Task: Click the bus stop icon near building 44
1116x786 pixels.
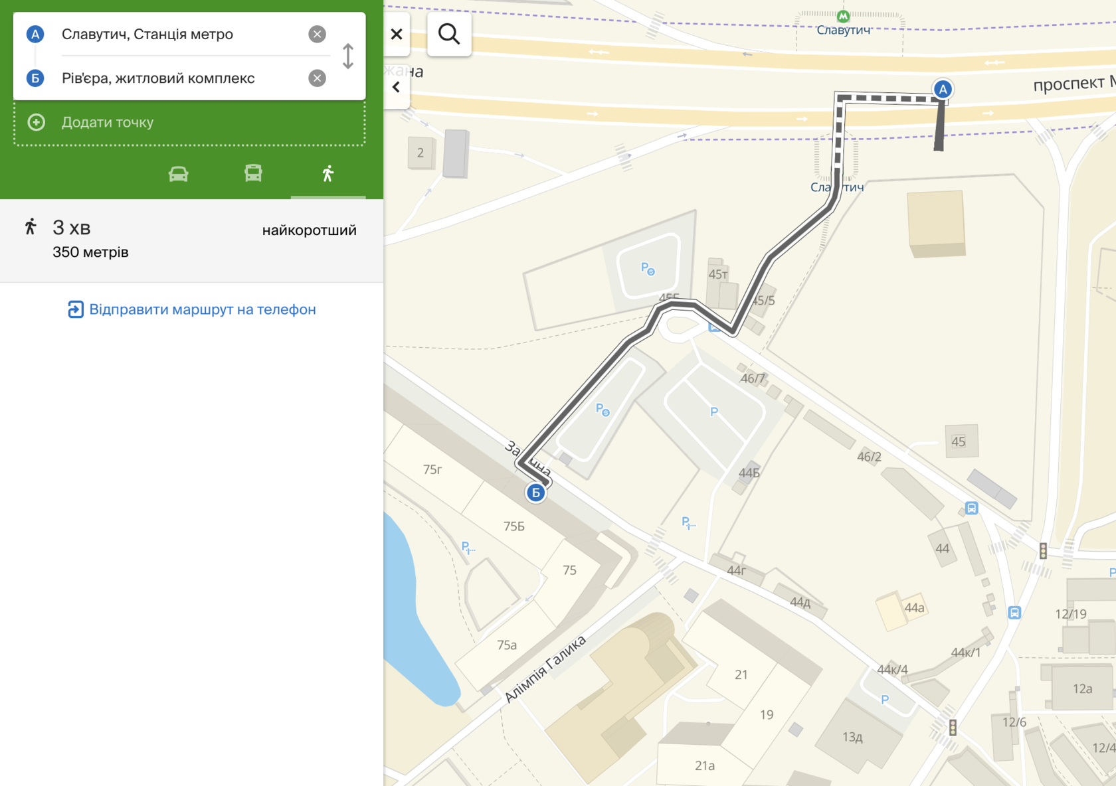Action: point(971,509)
